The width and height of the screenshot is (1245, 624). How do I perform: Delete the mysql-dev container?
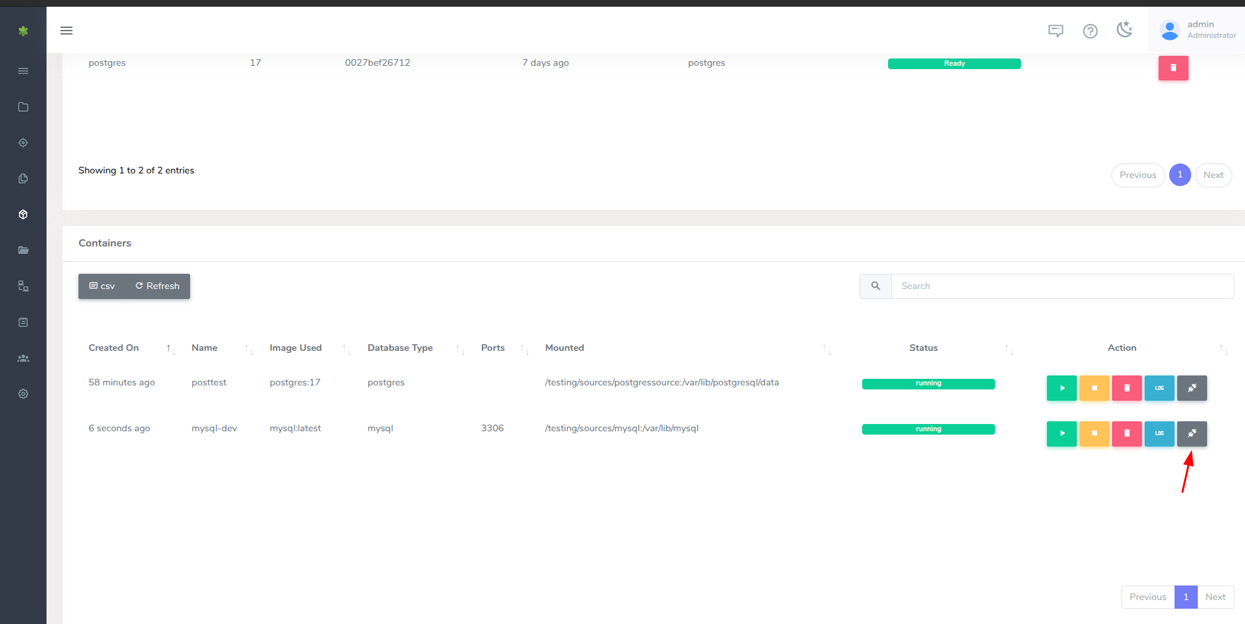pyautogui.click(x=1127, y=434)
